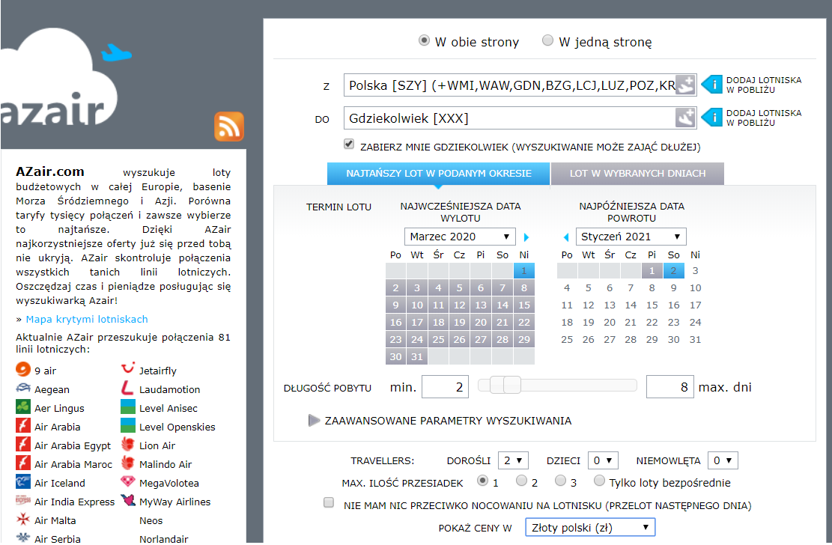Screen dimensions: 832x545
Task: Open the orange RSS feed icon
Action: (228, 127)
